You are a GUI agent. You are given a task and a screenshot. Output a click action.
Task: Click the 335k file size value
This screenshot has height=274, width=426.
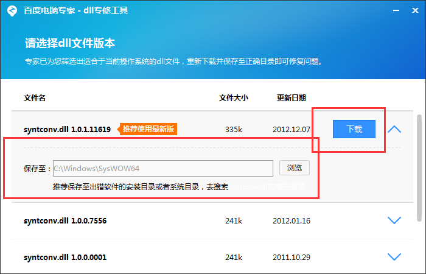[x=234, y=129]
